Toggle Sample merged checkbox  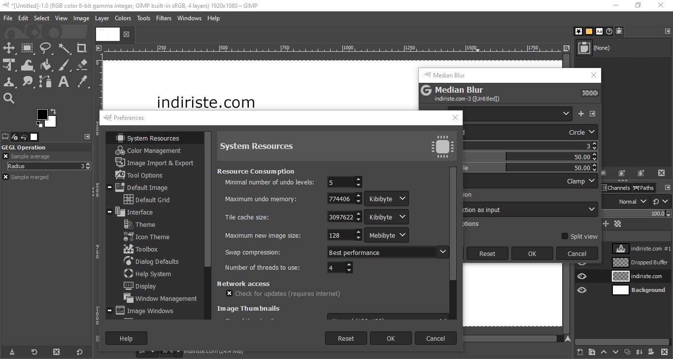5,177
